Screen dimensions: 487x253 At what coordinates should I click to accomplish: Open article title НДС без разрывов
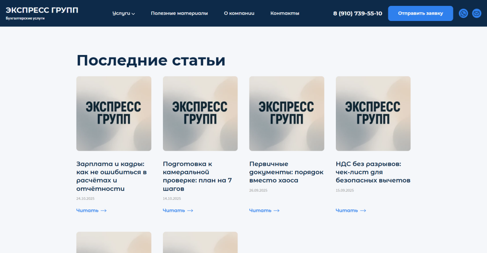coord(373,172)
